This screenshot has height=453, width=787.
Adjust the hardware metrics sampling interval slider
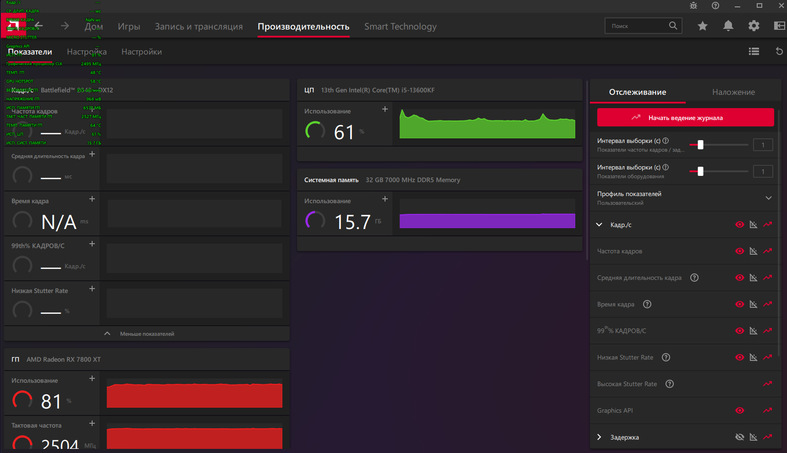700,171
